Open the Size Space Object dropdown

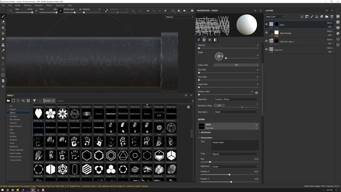(x=236, y=112)
